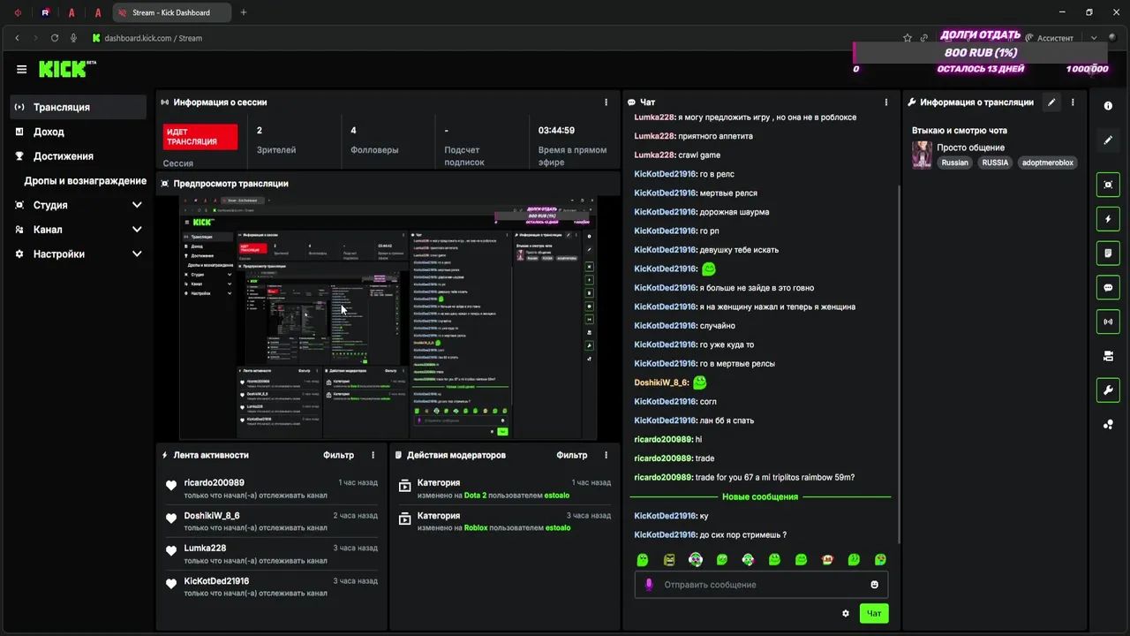This screenshot has width=1130, height=636.
Task: Click the heart icon beside ricardo200989
Action: (171, 485)
